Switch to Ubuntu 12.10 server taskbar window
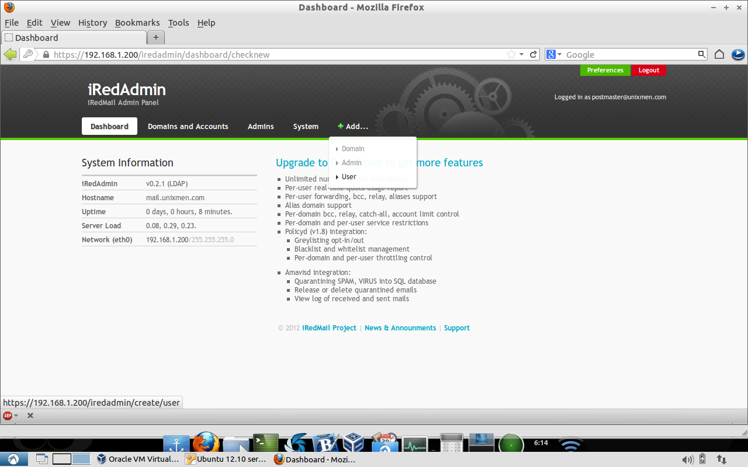 (x=227, y=459)
